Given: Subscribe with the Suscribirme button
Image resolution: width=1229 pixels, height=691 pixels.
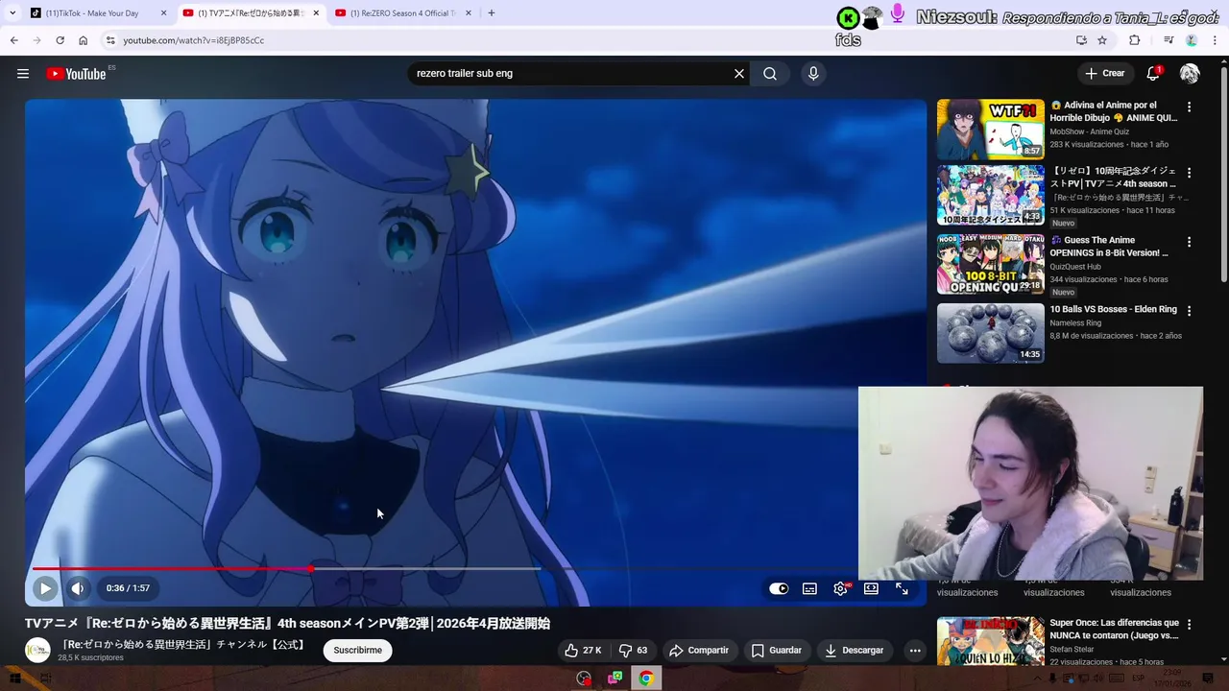Looking at the screenshot, I should (357, 651).
